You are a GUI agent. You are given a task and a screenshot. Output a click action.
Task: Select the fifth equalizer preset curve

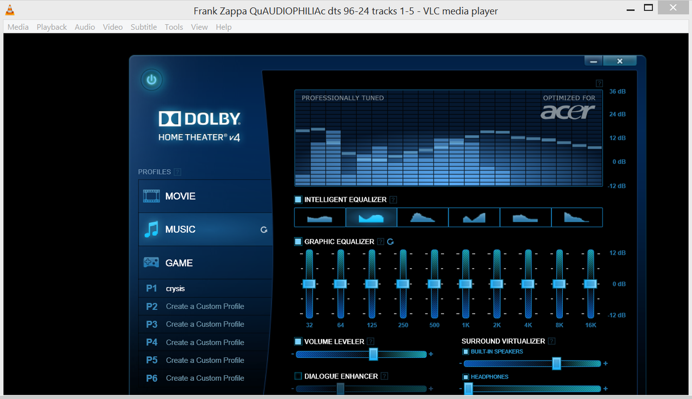tap(525, 217)
